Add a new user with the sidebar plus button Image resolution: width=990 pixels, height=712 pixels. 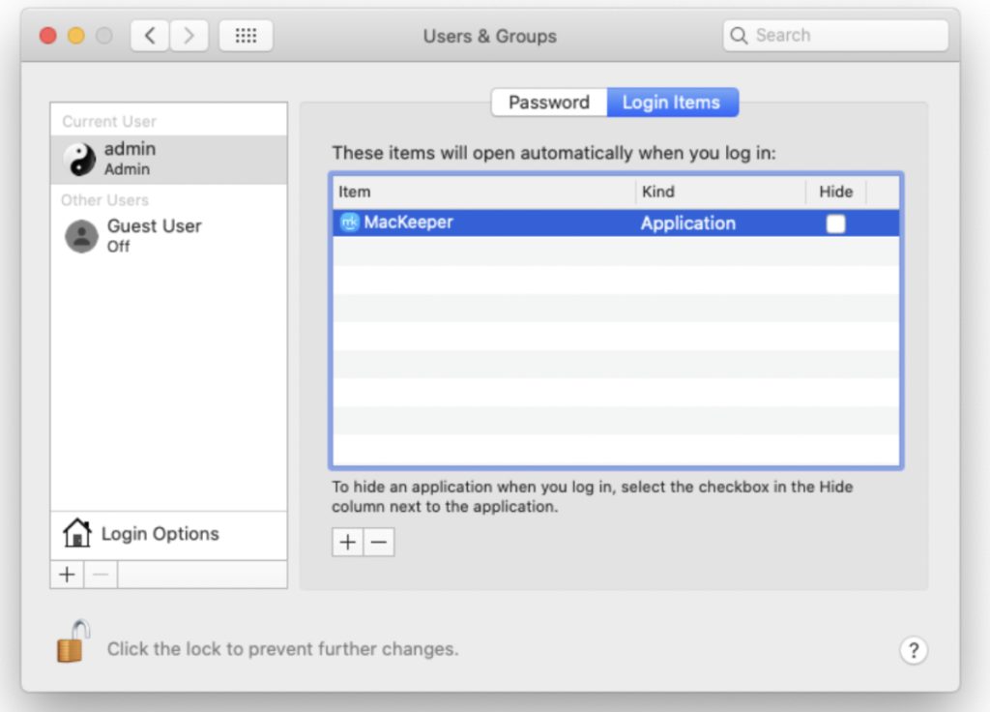pos(67,575)
